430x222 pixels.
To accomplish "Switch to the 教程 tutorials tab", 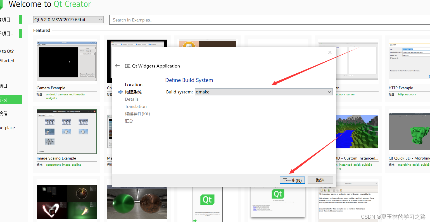I will point(11,114).
